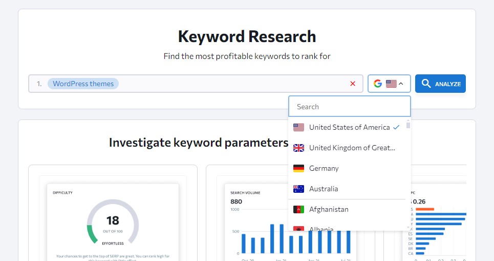Select United Kingdom of Great... option

click(347, 148)
